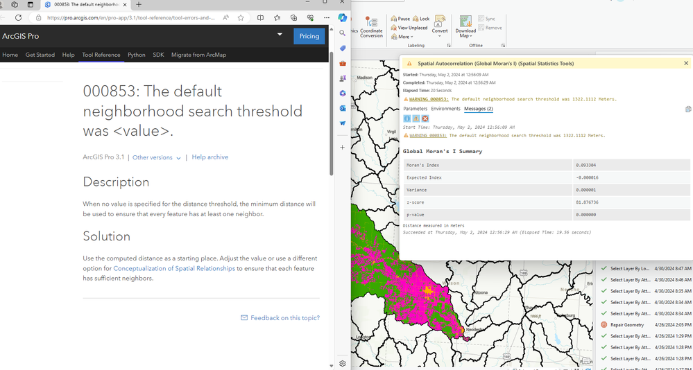Image resolution: width=693 pixels, height=370 pixels.
Task: Open the Download Map dropdown arrow
Action: point(472,36)
